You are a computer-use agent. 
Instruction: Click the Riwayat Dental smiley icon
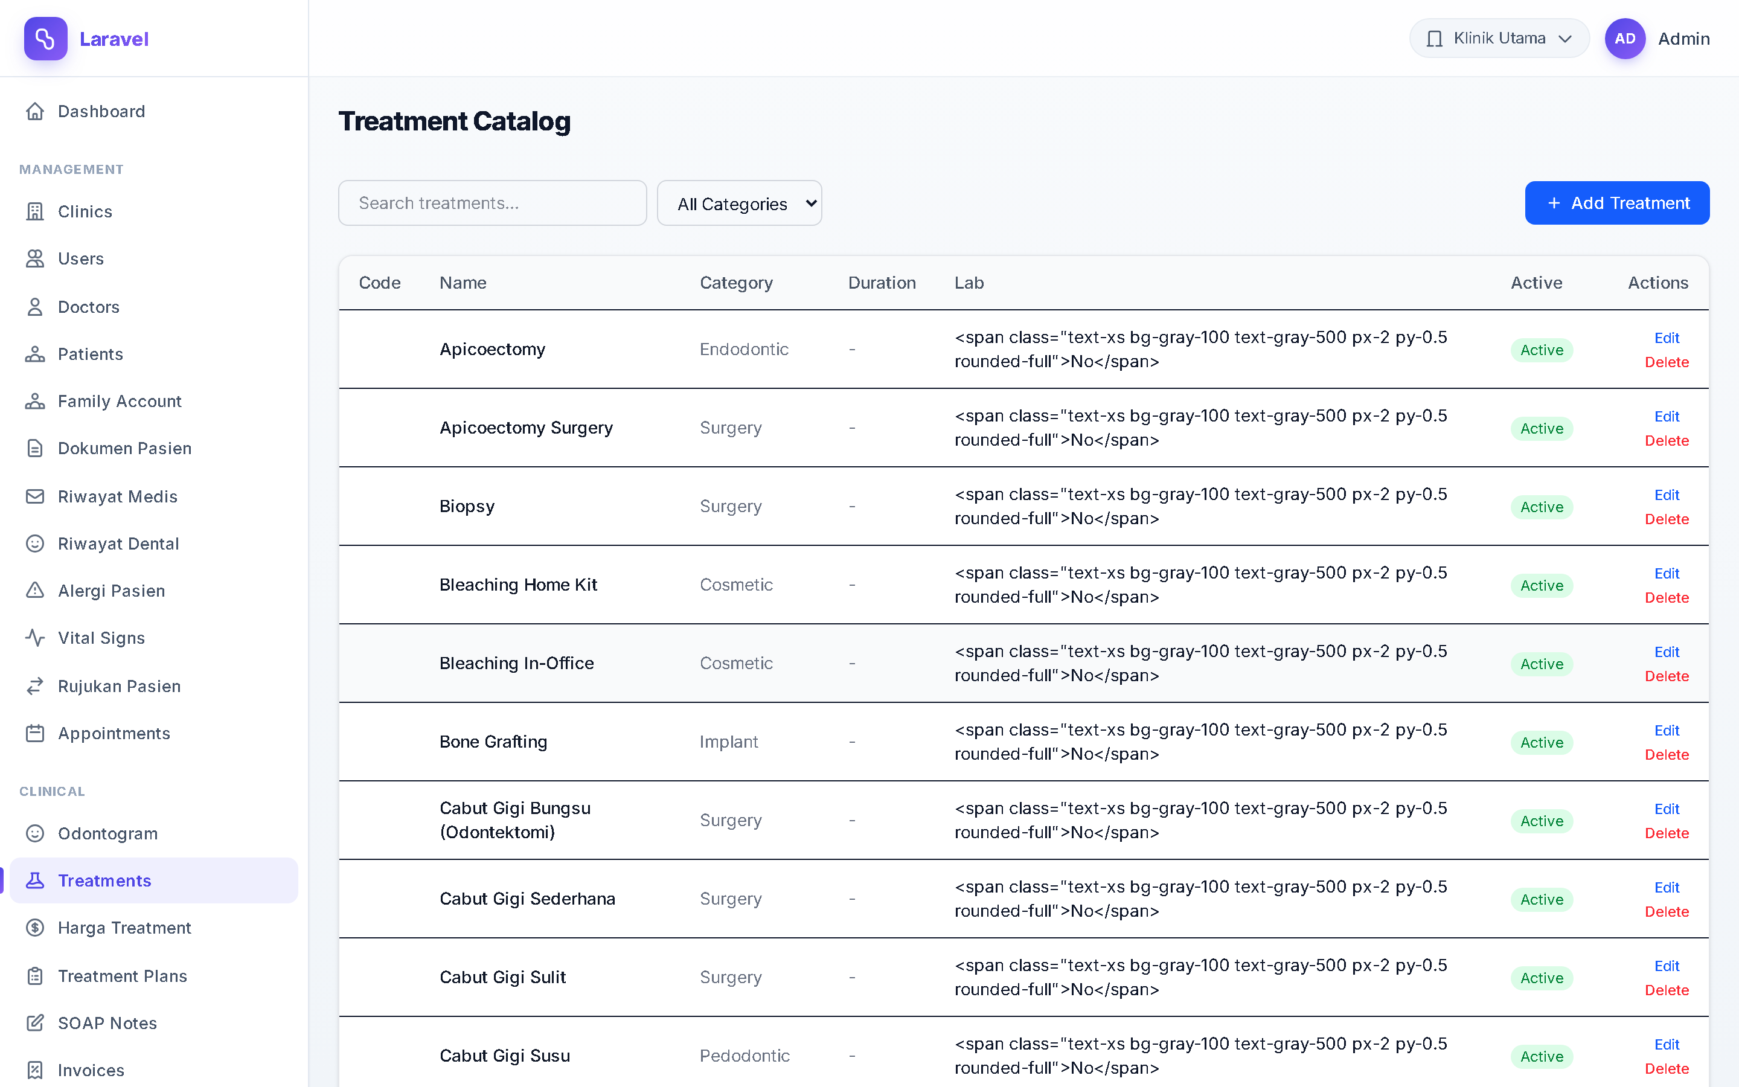[x=35, y=543]
